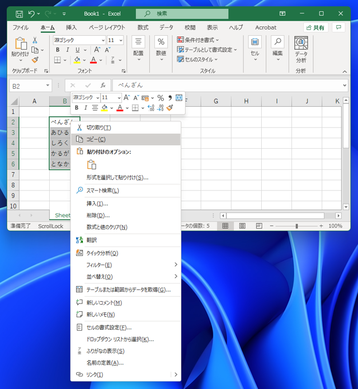This screenshot has width=358, height=389.
Task: Click the comma style icon in the mini toolbar
Action: click(169, 98)
